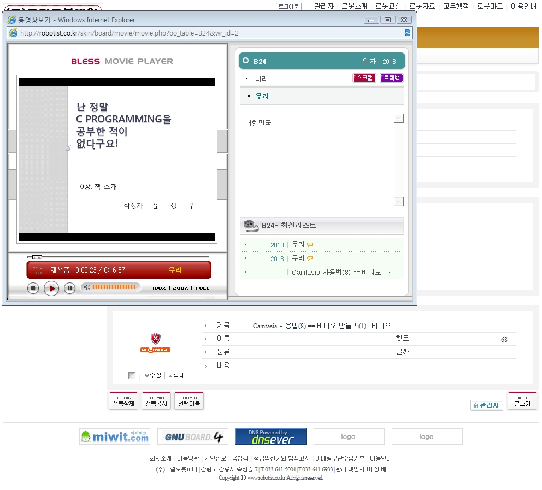
Task: Open 책임의한계와 법적고지 footer link
Action: [281, 458]
